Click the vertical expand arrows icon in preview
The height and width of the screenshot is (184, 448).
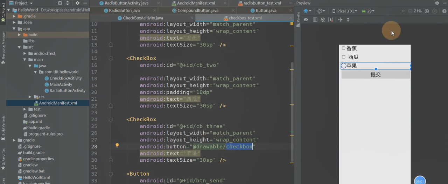(348, 20)
